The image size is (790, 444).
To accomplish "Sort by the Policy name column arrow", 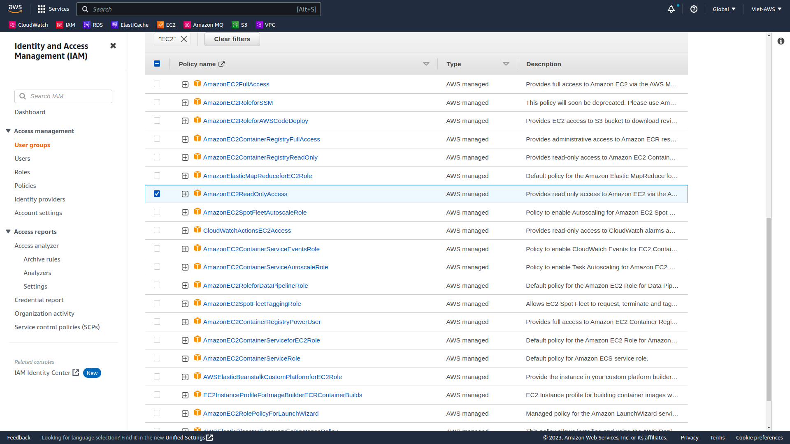I will pyautogui.click(x=426, y=64).
